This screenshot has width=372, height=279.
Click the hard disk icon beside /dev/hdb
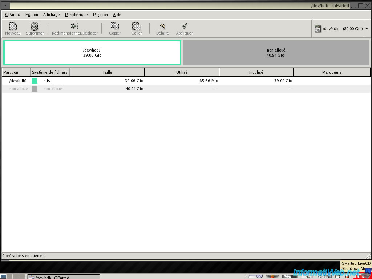tap(318, 29)
